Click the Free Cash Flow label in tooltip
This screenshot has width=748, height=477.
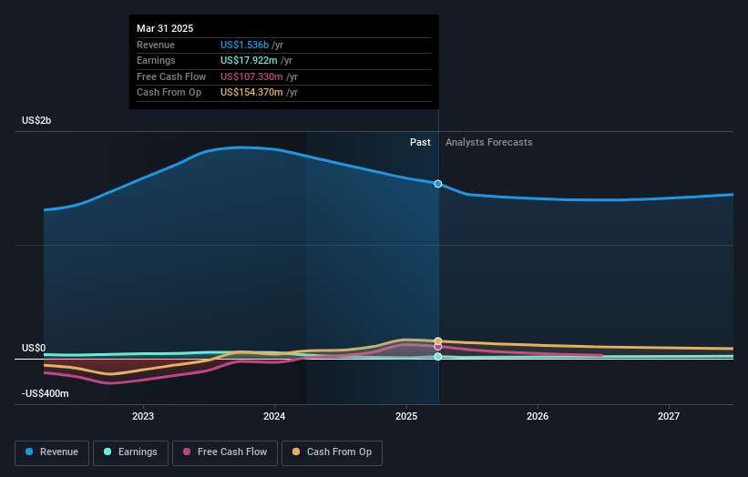click(x=171, y=76)
